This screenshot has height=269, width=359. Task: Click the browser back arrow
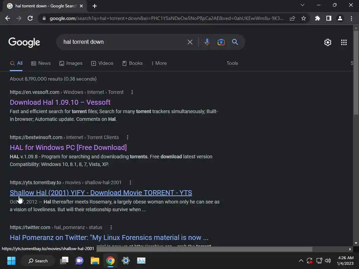[8, 18]
